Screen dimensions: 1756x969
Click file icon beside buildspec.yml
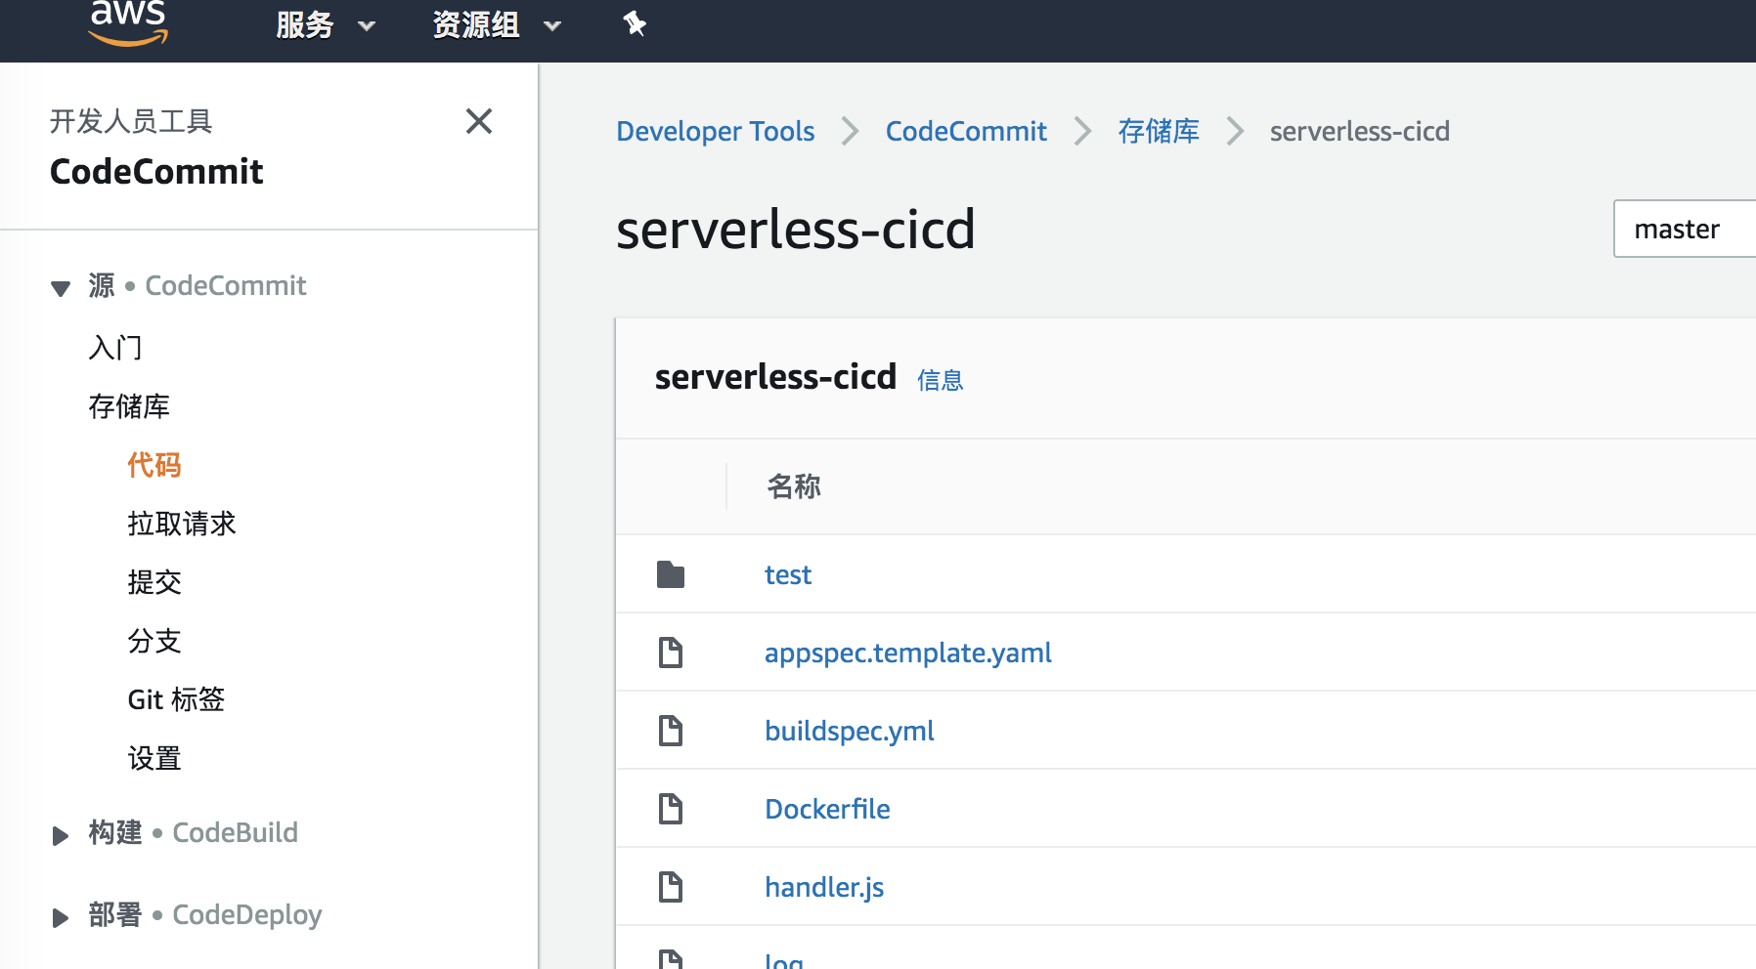coord(671,731)
